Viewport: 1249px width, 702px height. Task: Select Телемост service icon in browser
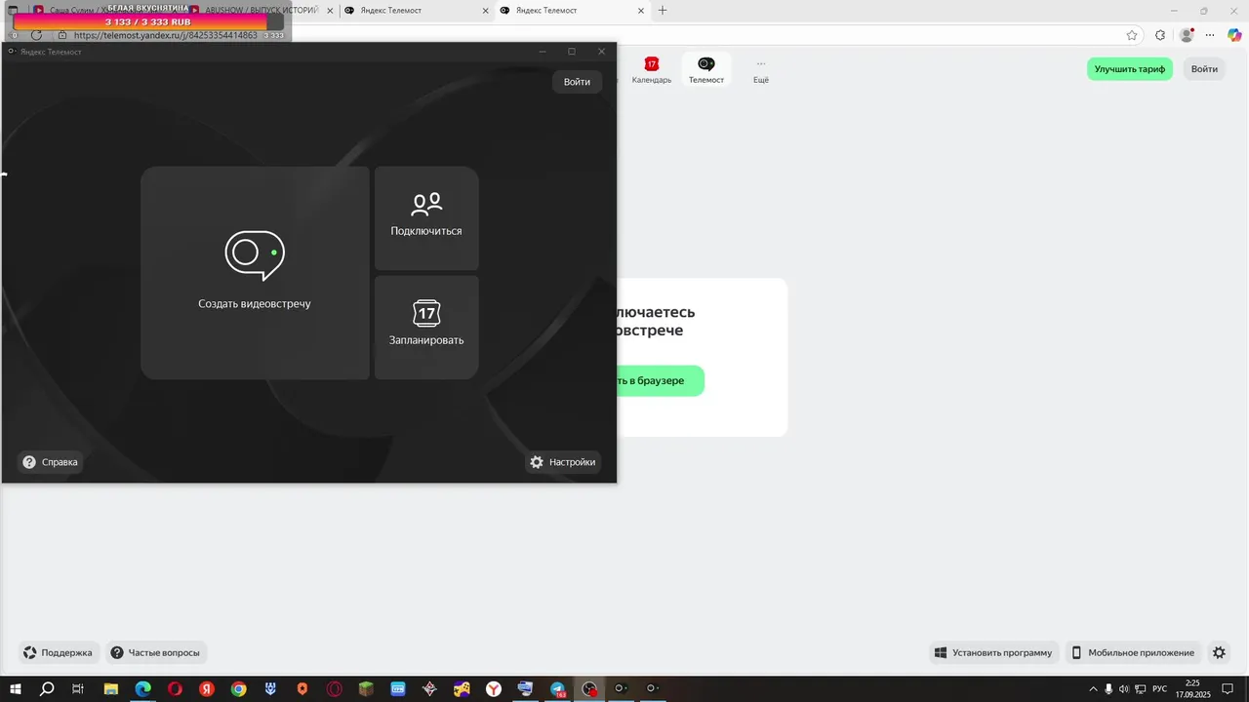(x=706, y=70)
